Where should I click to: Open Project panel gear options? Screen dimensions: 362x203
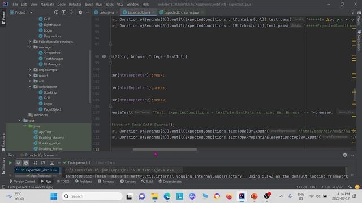click(80, 12)
